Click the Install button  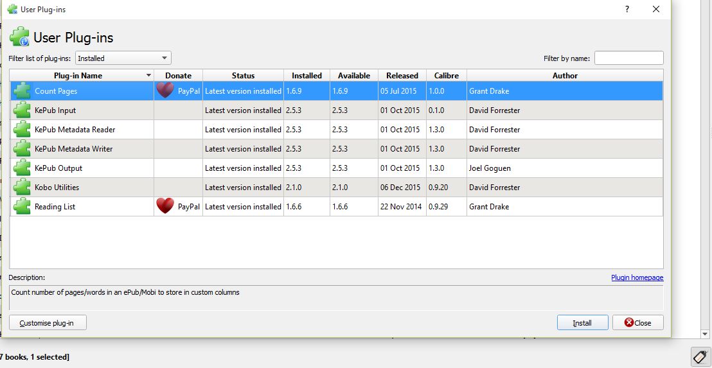583,322
